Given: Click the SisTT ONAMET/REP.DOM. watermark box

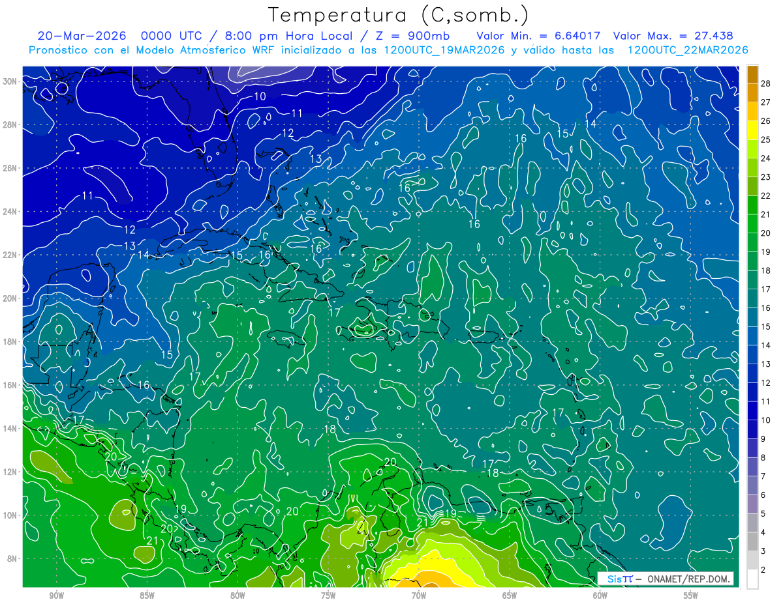Looking at the screenshot, I should [x=665, y=579].
